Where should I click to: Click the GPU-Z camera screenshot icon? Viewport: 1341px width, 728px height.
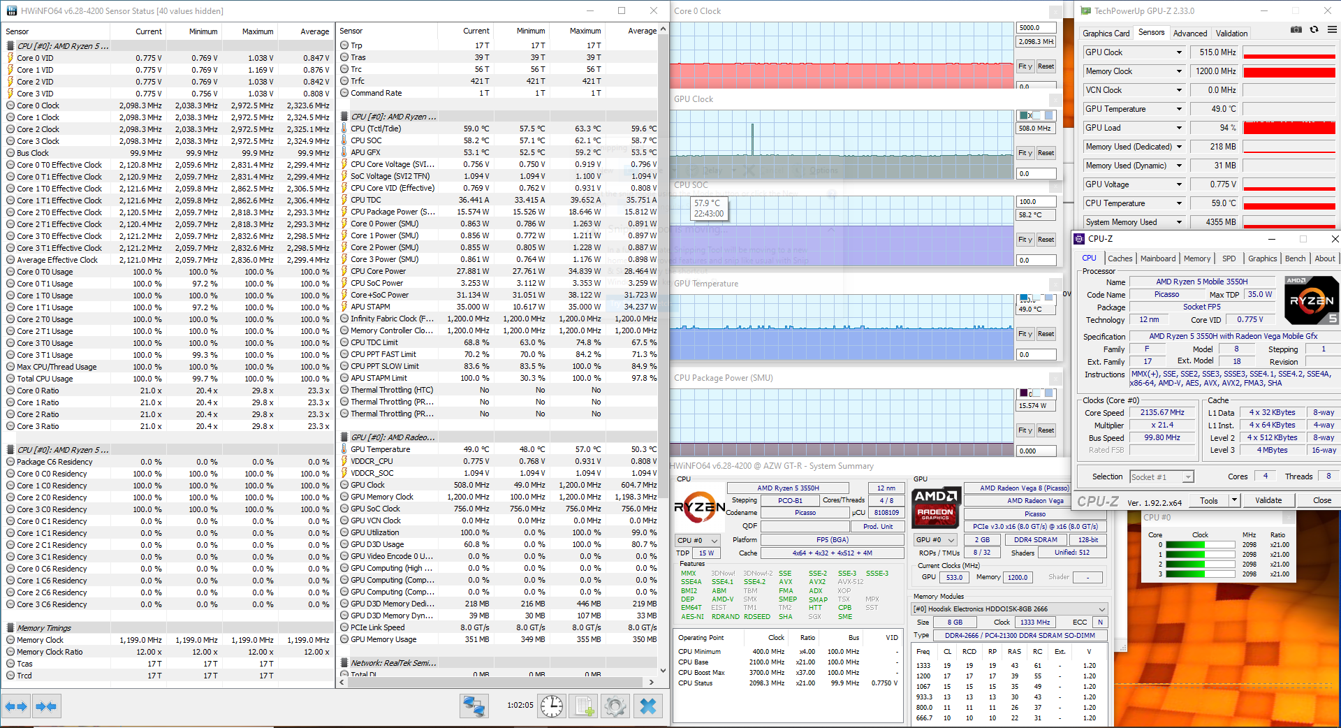point(1296,30)
